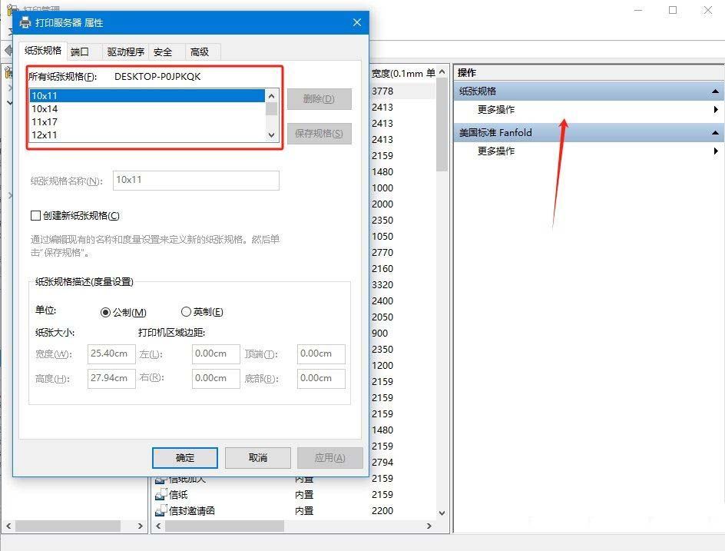This screenshot has width=725, height=551.
Task: Switch to the 端口 tab
Action: point(81,51)
